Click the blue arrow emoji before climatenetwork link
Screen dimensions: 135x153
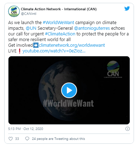tap(36, 45)
